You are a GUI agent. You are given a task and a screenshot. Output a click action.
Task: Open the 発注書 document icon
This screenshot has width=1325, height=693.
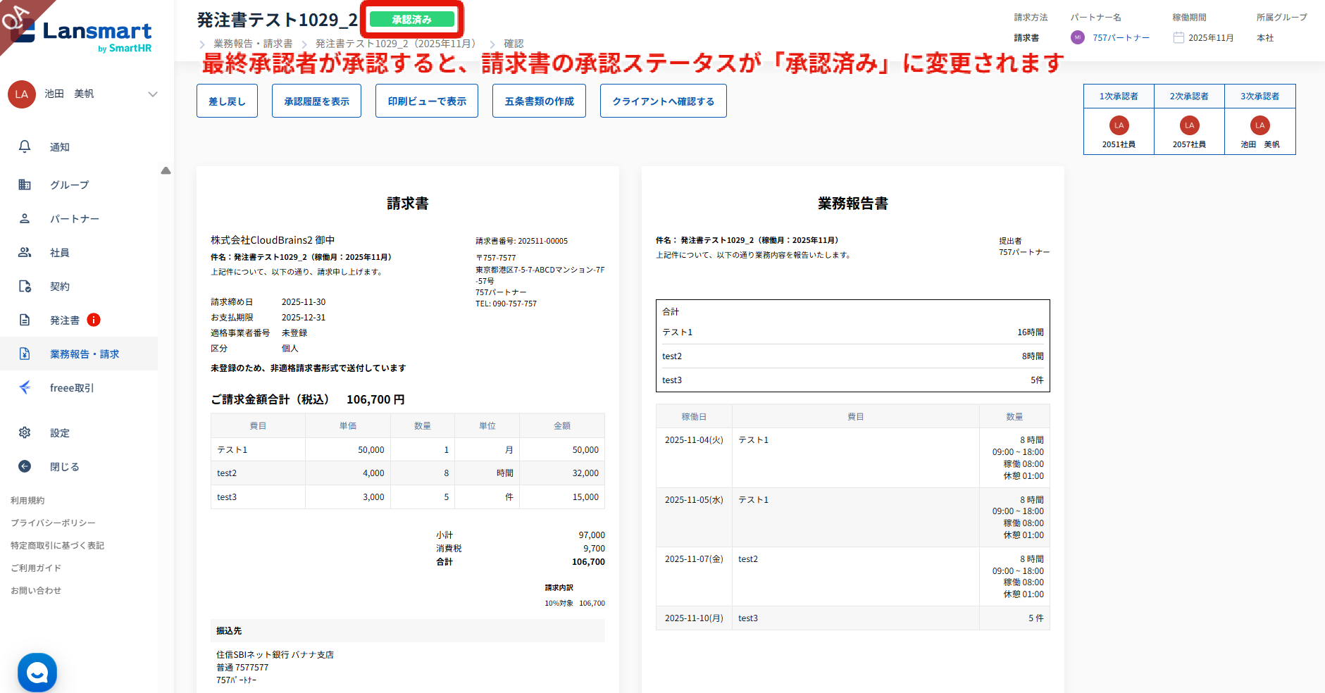pyautogui.click(x=25, y=320)
